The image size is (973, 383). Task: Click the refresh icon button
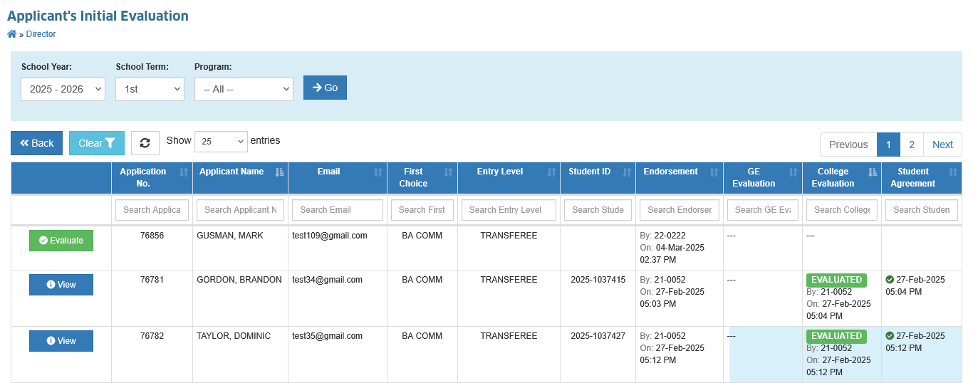(x=145, y=143)
